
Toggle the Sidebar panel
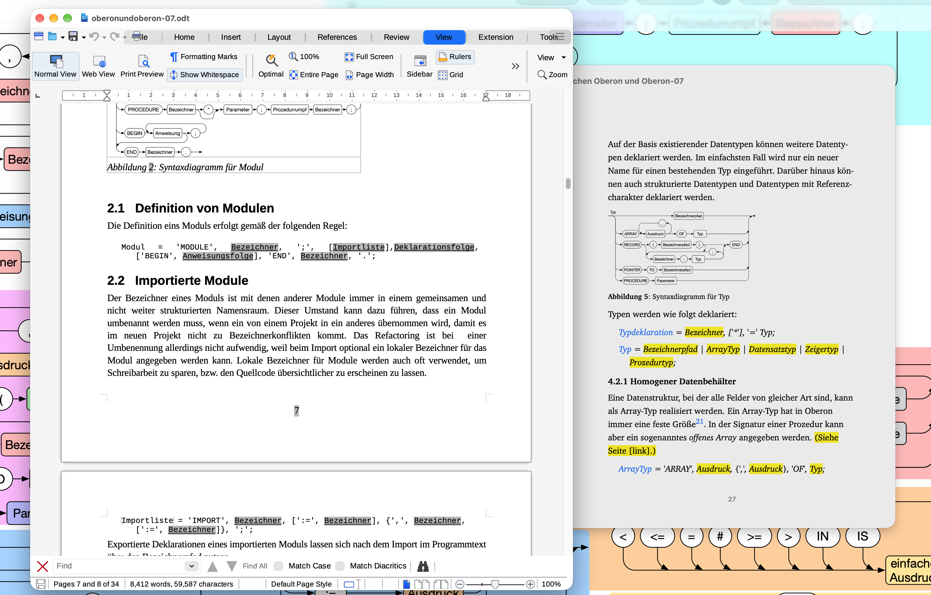pyautogui.click(x=419, y=66)
